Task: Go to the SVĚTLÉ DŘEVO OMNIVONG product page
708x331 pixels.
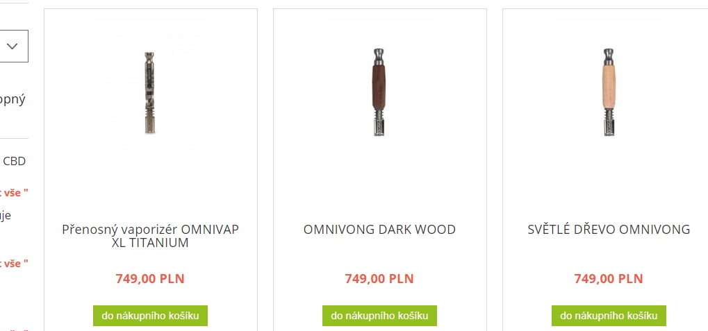Action: click(609, 229)
